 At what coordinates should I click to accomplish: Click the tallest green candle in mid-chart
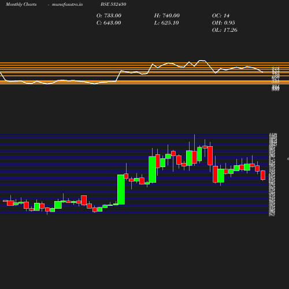(121, 190)
